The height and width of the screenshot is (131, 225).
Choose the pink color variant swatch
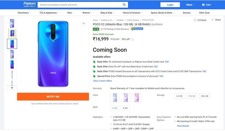(x=137, y=98)
